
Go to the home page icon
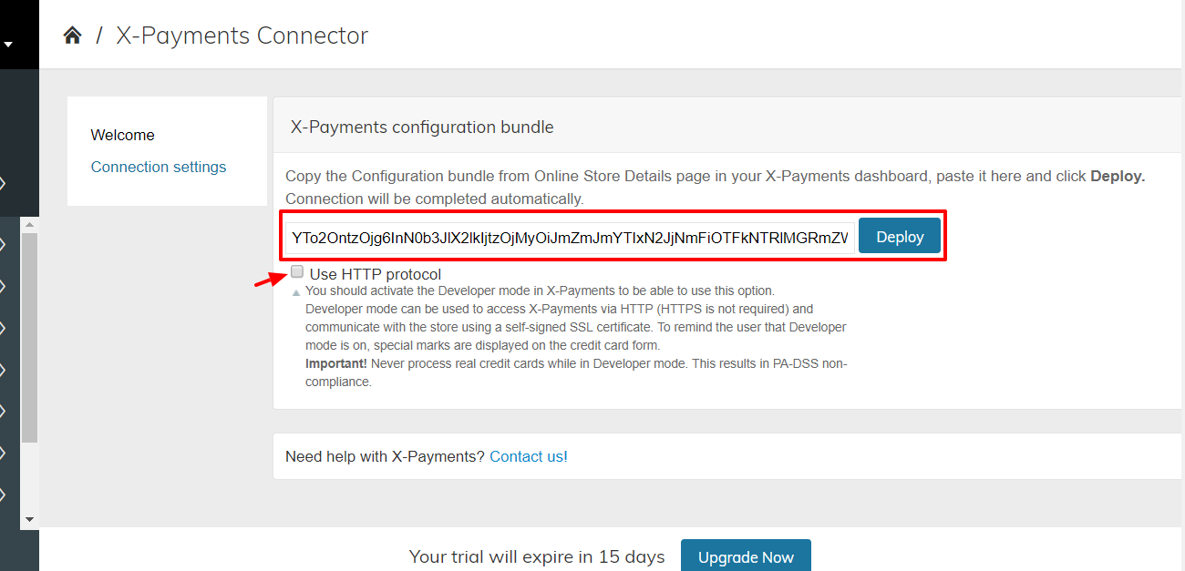[72, 36]
